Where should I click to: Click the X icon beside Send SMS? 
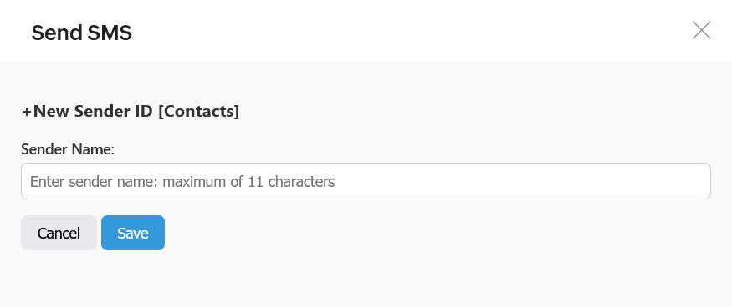point(701,30)
